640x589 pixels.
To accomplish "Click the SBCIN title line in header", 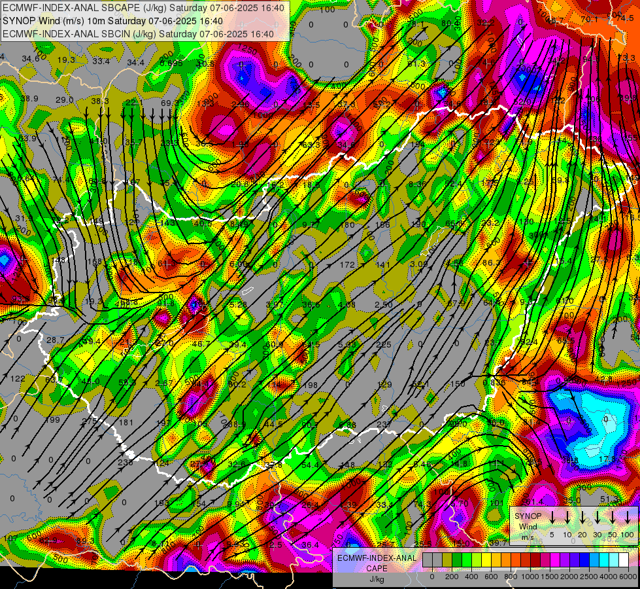I will pyautogui.click(x=138, y=34).
